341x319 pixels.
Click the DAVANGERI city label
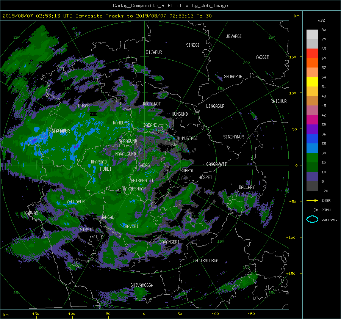click(169, 242)
